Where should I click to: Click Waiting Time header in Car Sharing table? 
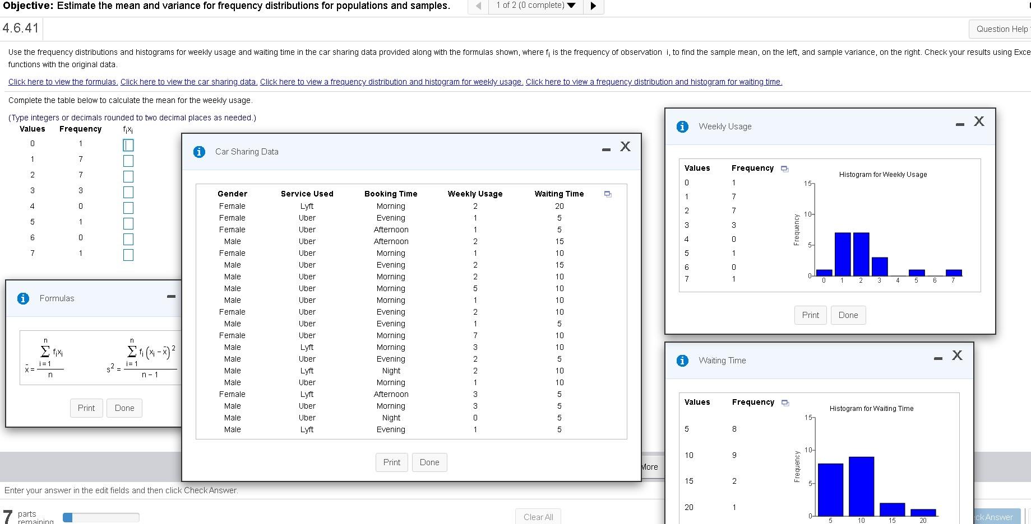tap(559, 194)
